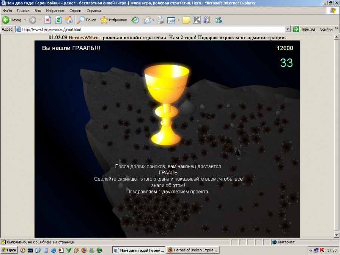Click the Kaspersky tray icon

322,250
